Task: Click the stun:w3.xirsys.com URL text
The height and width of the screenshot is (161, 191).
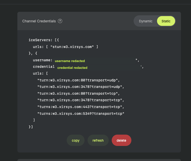Action: click(72, 47)
